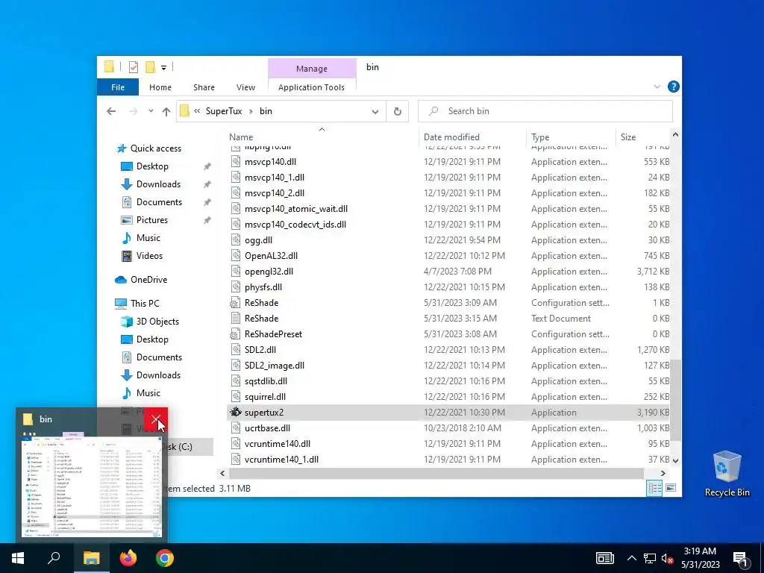The width and height of the screenshot is (764, 573).
Task: Click the supertux2 application icon
Action: (x=236, y=412)
